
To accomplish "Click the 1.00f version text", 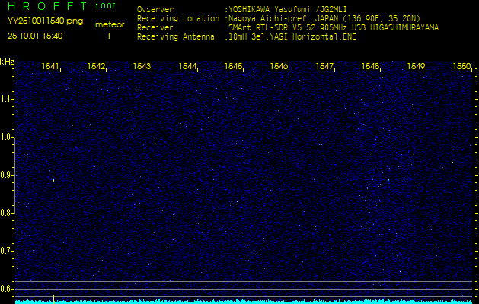I will click(106, 6).
